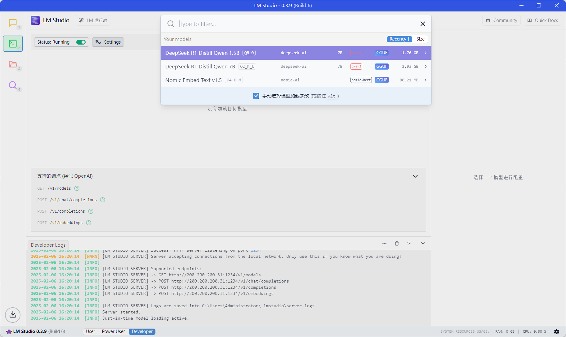The width and height of the screenshot is (566, 337).
Task: Select Nomic Embed Text v1.5 model
Action: (x=296, y=80)
